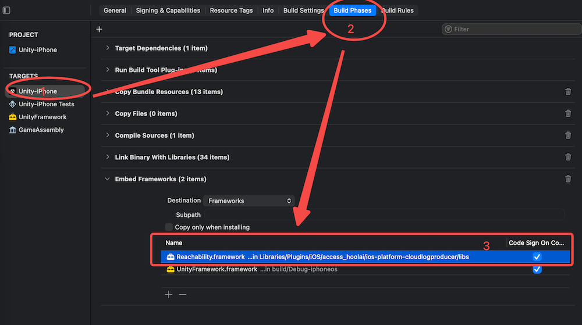Image resolution: width=582 pixels, height=325 pixels.
Task: Select the UnityFramework target
Action: (42, 117)
